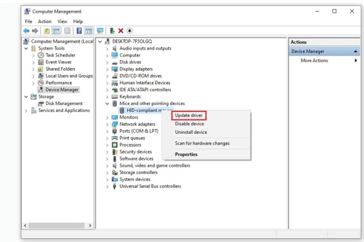The height and width of the screenshot is (242, 364).
Task: Click the scan for hardware changes monitor icon
Action: (100, 31)
